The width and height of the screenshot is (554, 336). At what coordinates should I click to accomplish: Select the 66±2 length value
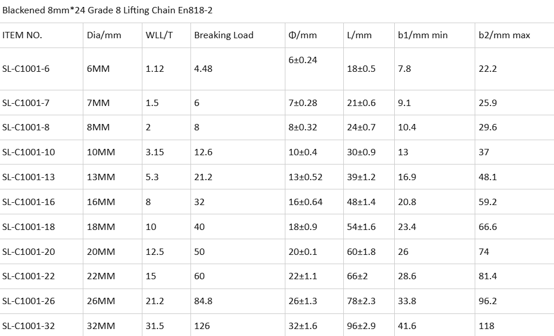(357, 276)
